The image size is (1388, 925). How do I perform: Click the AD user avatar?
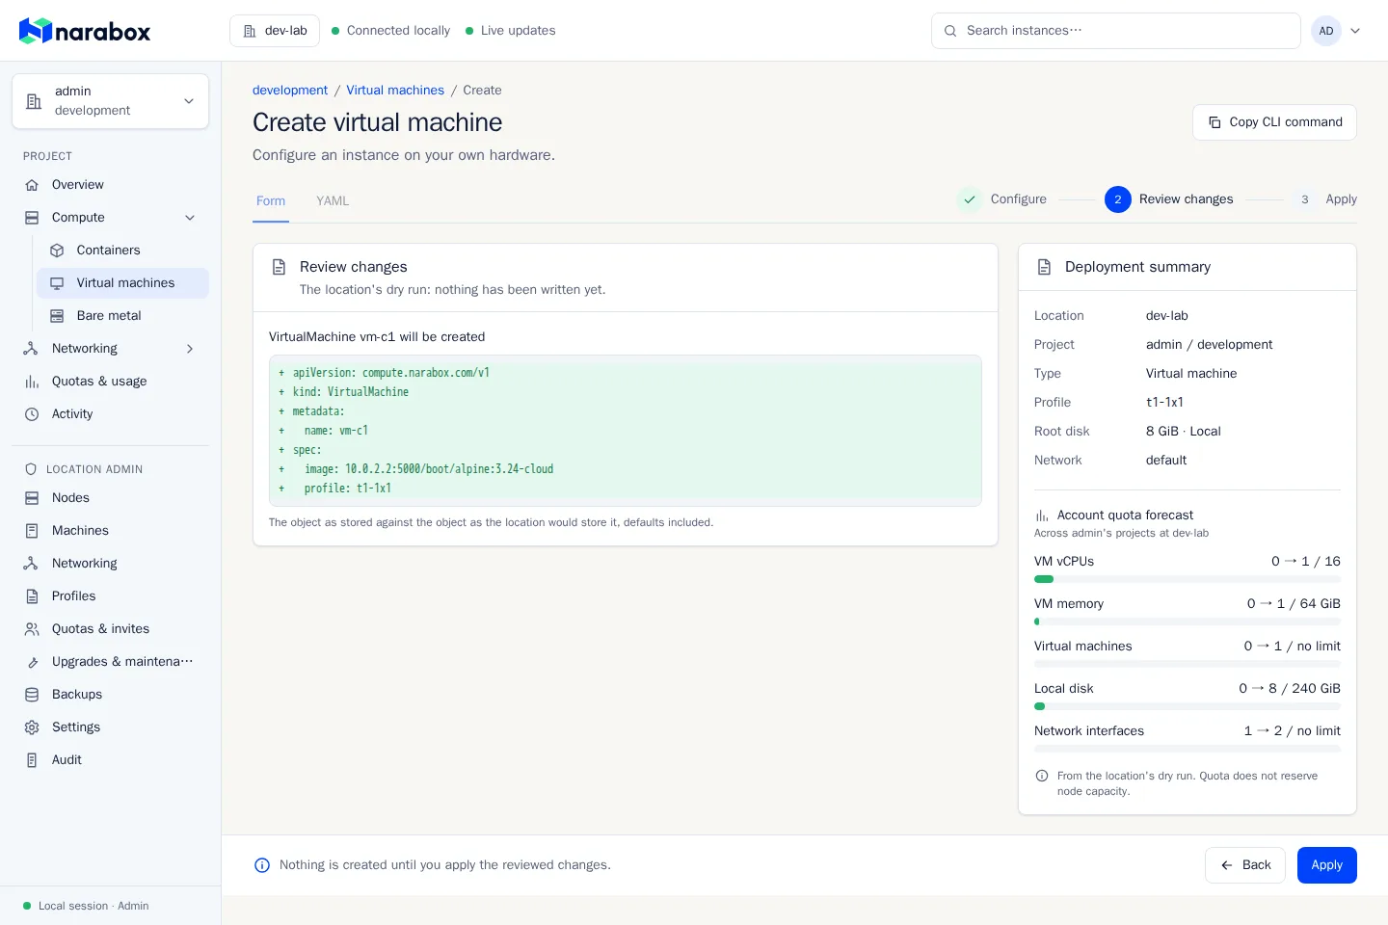tap(1326, 31)
